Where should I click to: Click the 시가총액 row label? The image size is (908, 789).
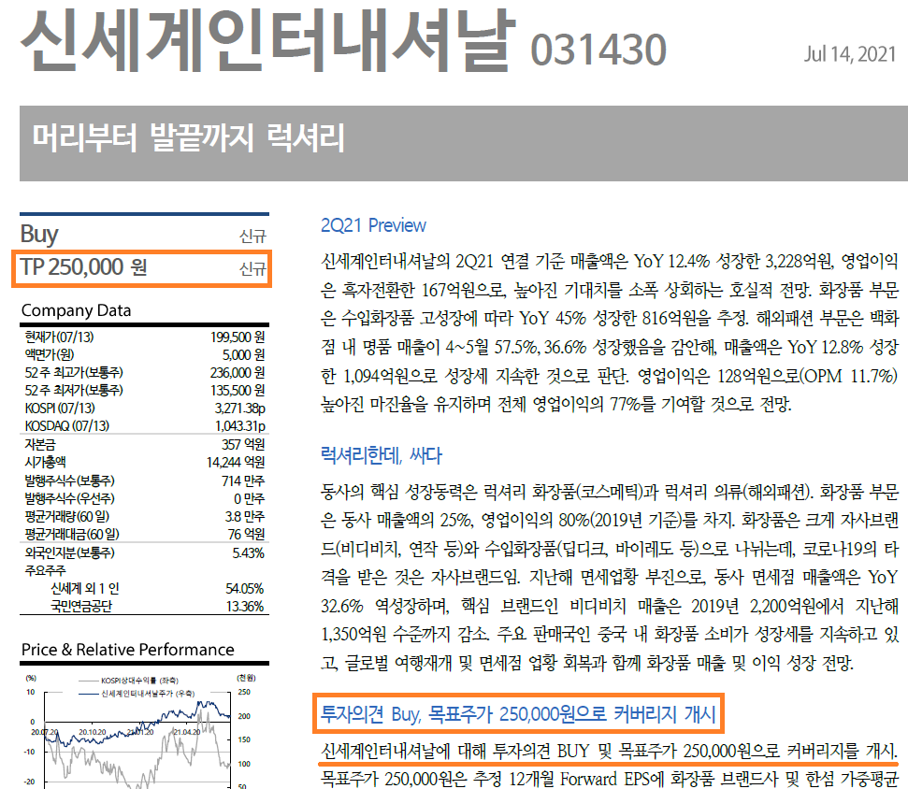pyautogui.click(x=45, y=462)
